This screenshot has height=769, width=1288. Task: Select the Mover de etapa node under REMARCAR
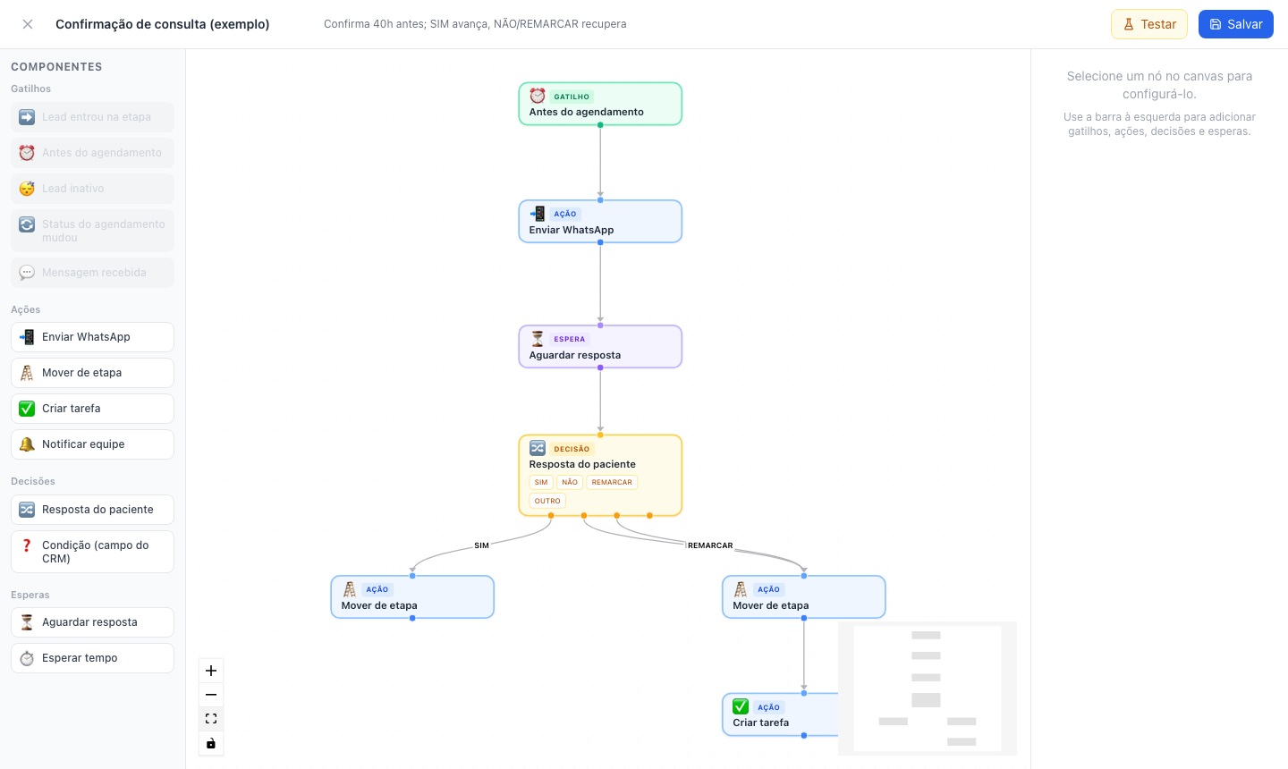pyautogui.click(x=804, y=597)
